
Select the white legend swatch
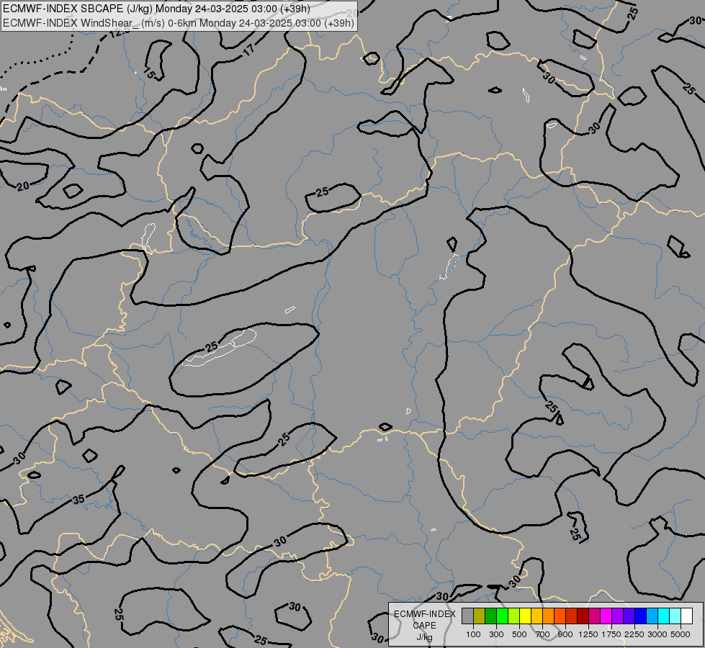point(686,616)
